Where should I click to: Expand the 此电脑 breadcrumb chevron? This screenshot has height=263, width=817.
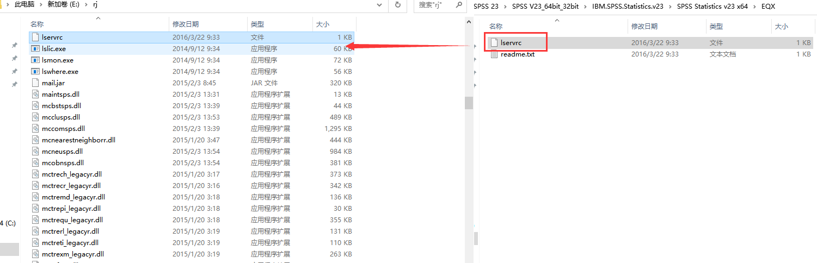(x=41, y=5)
